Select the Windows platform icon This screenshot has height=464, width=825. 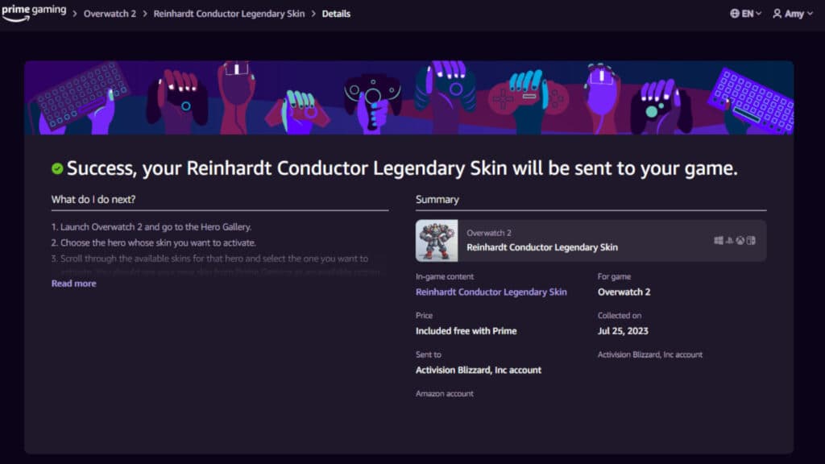(719, 239)
